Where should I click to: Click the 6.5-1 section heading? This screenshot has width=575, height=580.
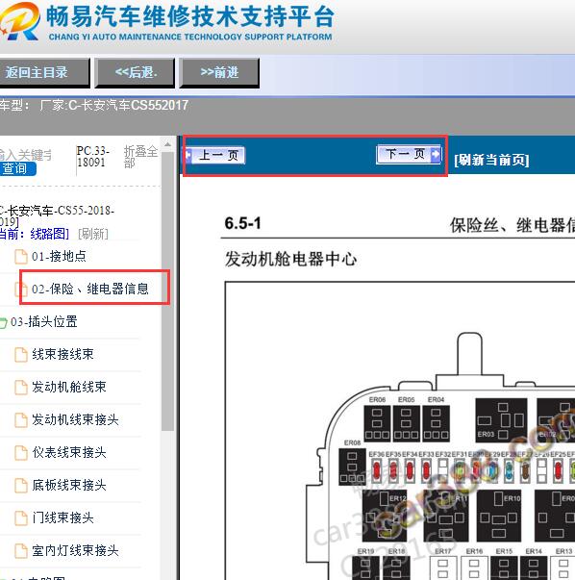click(x=242, y=223)
